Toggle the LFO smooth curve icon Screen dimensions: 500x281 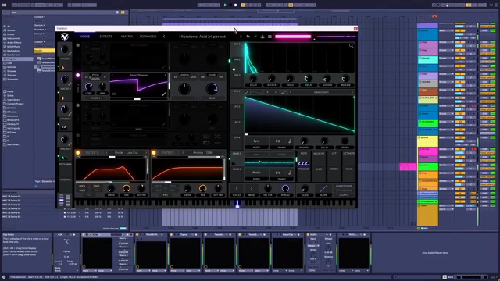click(x=283, y=92)
